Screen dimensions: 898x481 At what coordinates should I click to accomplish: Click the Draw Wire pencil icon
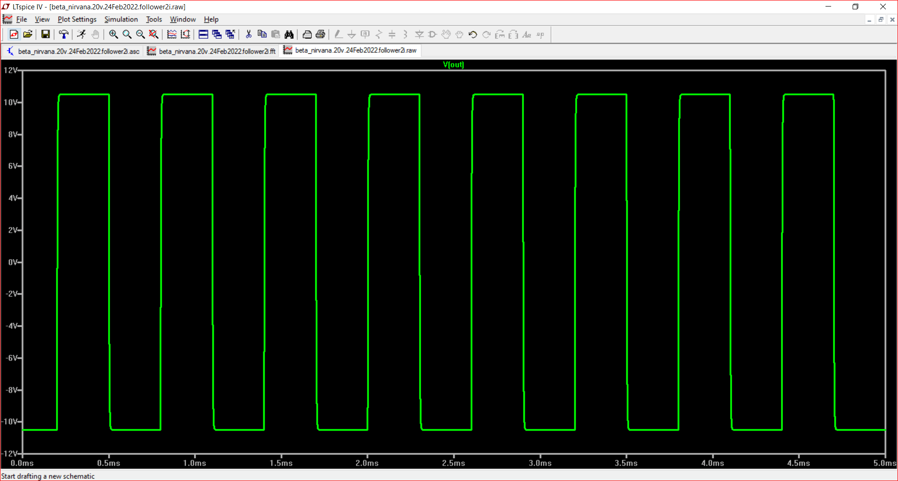(338, 35)
